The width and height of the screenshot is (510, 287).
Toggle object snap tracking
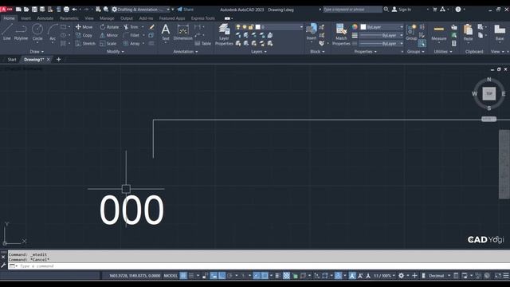[257, 276]
